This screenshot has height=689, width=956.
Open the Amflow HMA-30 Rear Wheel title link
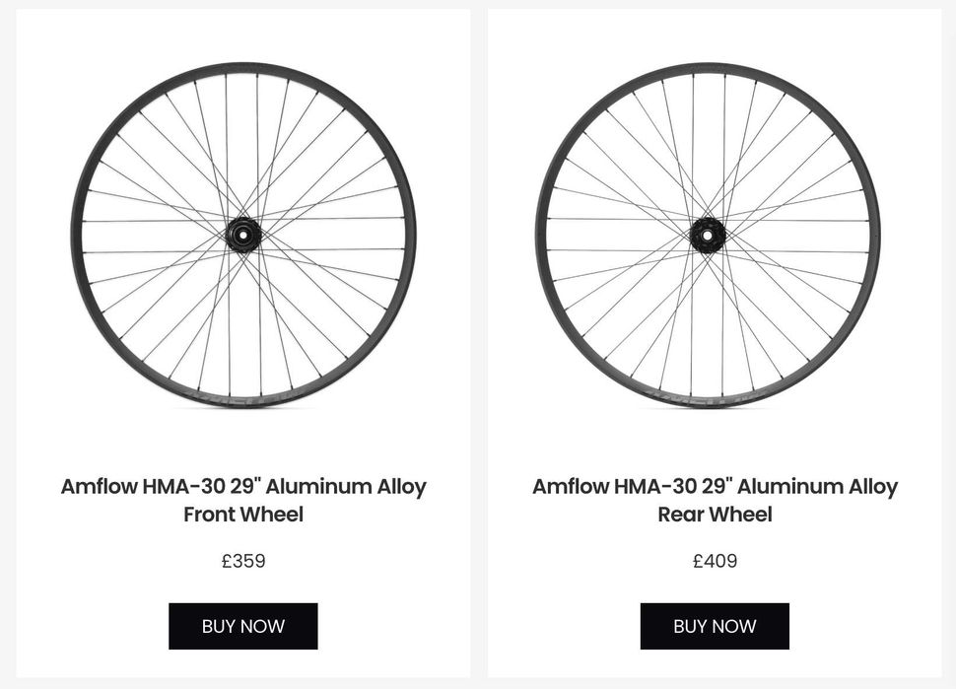(715, 486)
